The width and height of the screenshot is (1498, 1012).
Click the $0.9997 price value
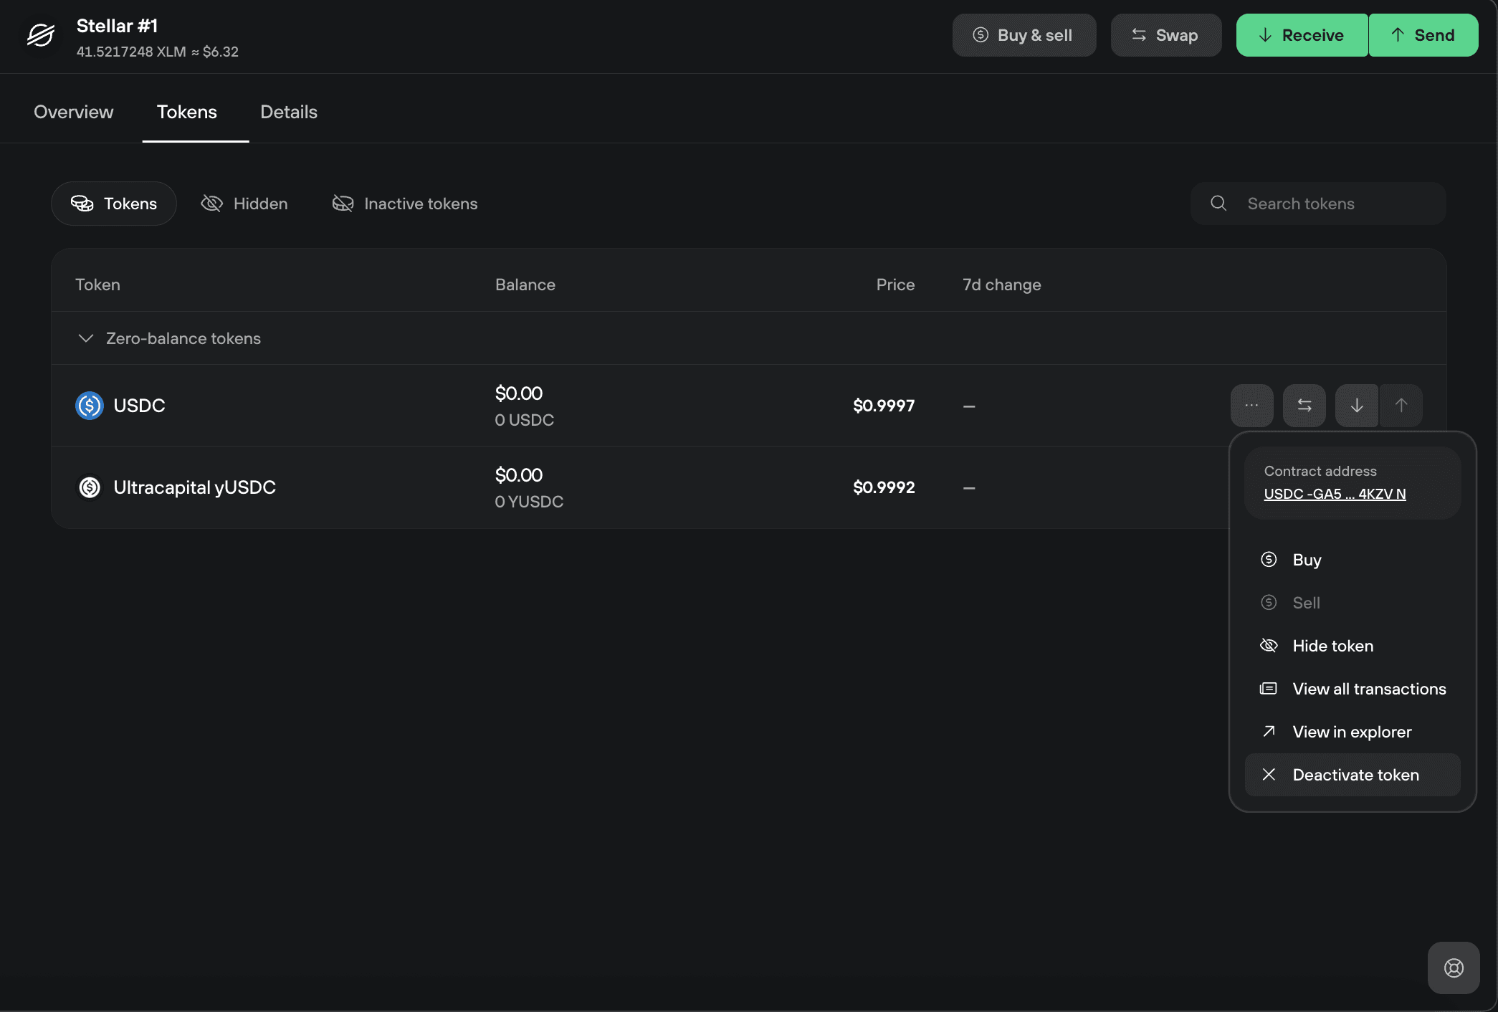pos(884,406)
